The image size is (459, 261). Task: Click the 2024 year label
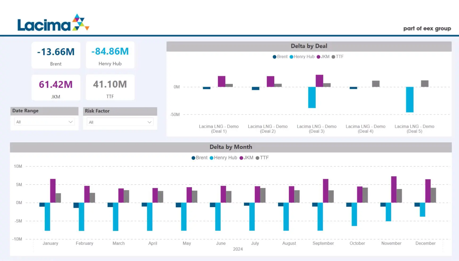(x=238, y=249)
